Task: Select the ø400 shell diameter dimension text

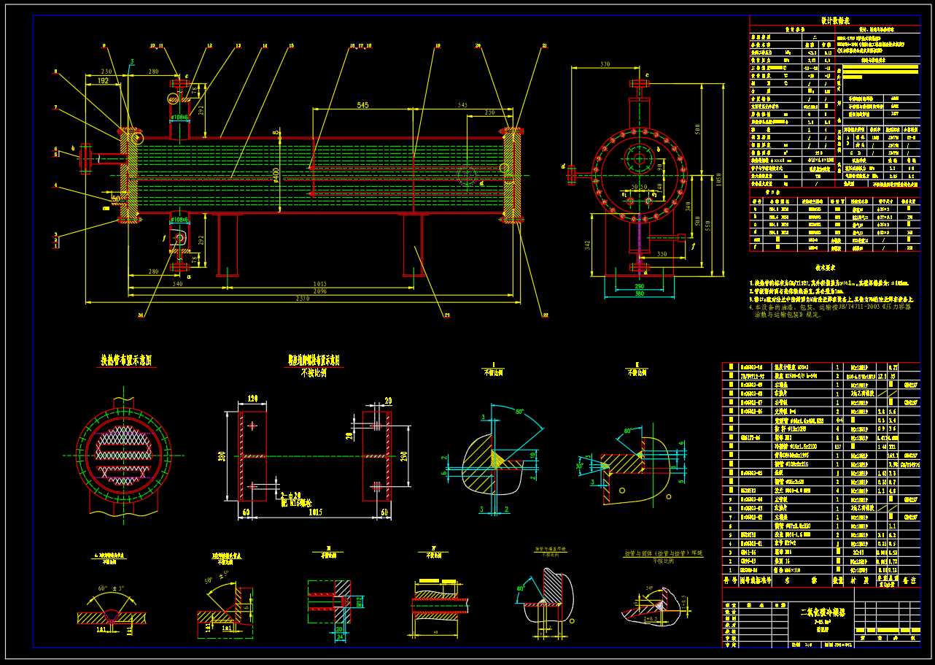Action: (275, 176)
